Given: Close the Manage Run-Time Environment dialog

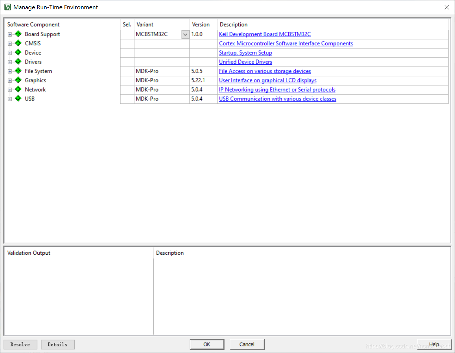Looking at the screenshot, I should [446, 7].
